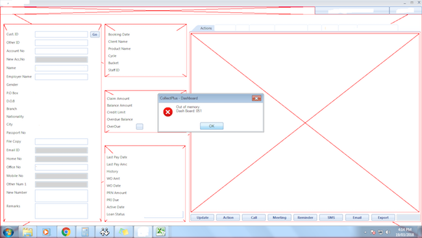Click the Update button

tap(203, 217)
